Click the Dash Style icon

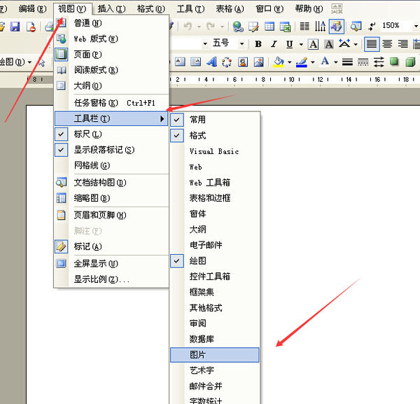coord(363,62)
